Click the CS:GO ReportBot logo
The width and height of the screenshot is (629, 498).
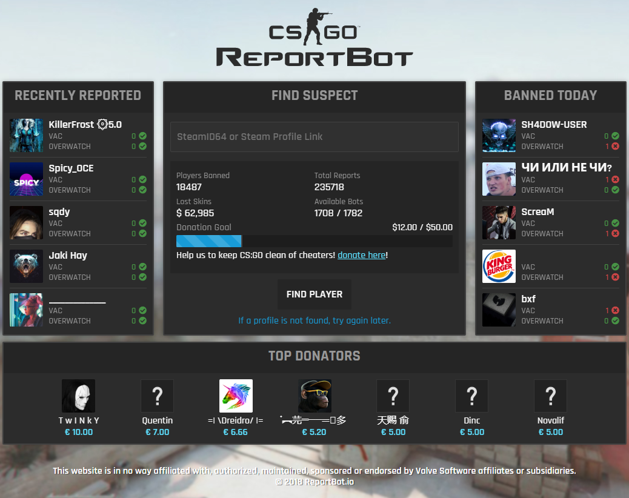(314, 38)
